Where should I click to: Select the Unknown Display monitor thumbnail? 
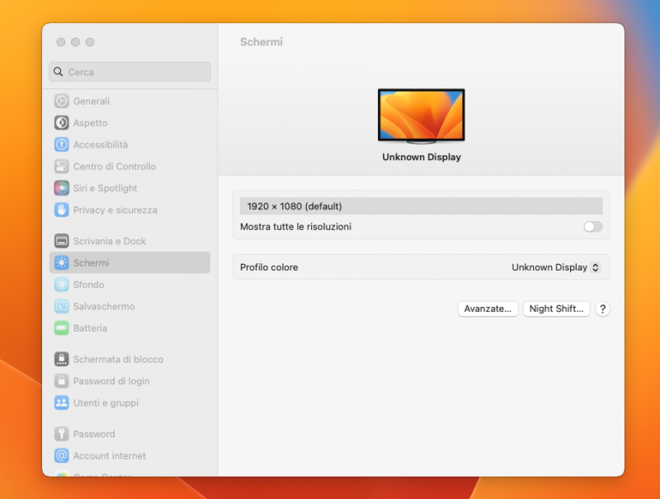(422, 116)
